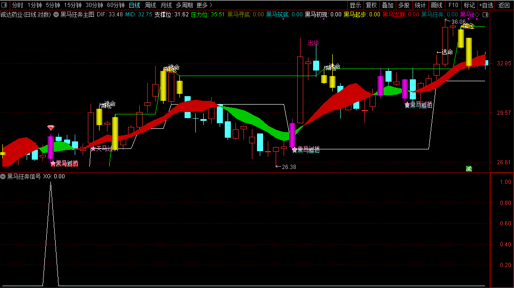The height and width of the screenshot is (288, 514).
Task: Click the 返回 back button
Action: [x=504, y=5]
